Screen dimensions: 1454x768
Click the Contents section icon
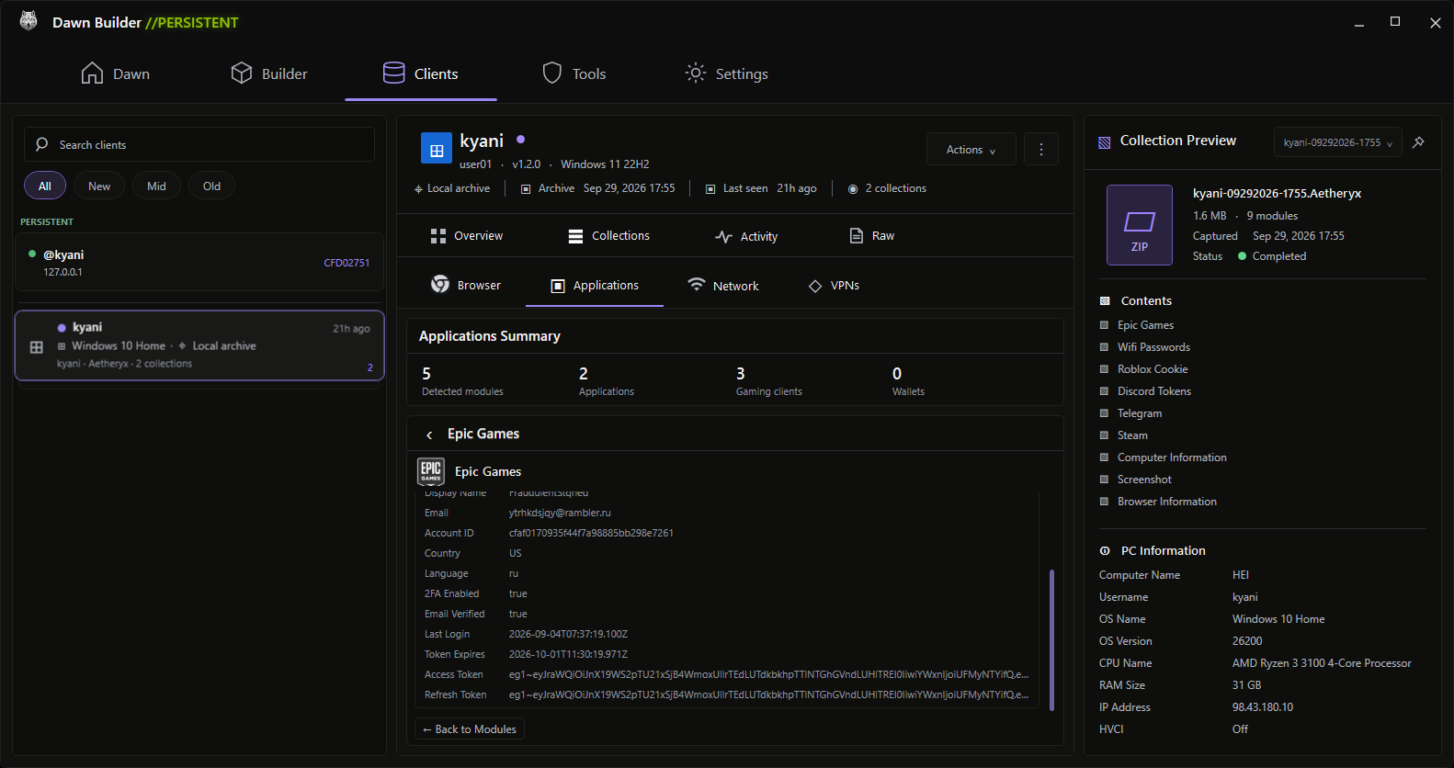click(x=1105, y=301)
